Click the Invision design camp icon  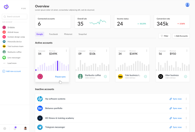click(x=4, y=37)
